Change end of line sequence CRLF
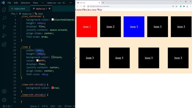 53,106
